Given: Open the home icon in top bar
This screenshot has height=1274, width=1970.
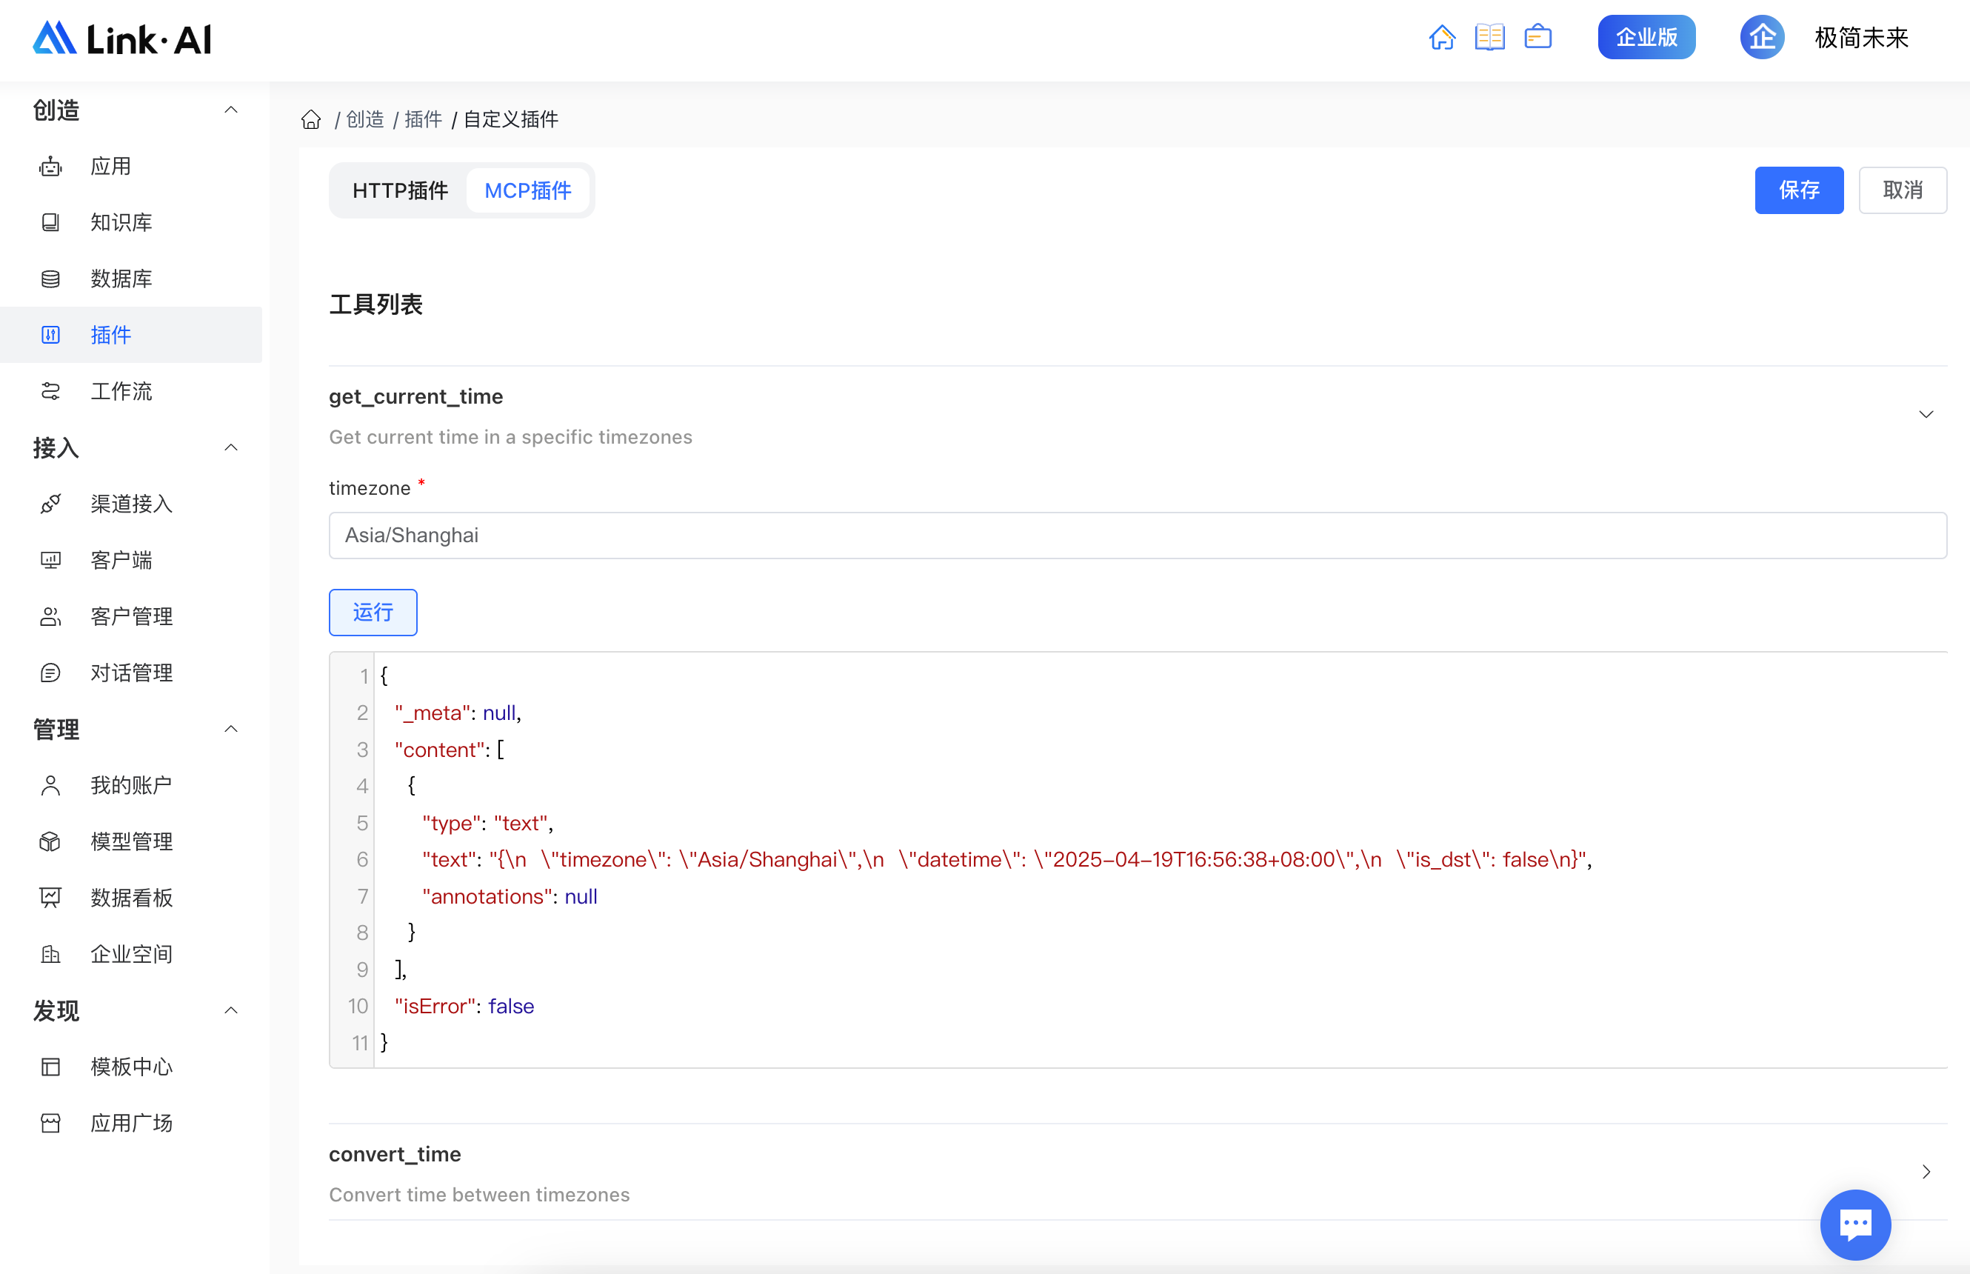Looking at the screenshot, I should pos(1441,37).
